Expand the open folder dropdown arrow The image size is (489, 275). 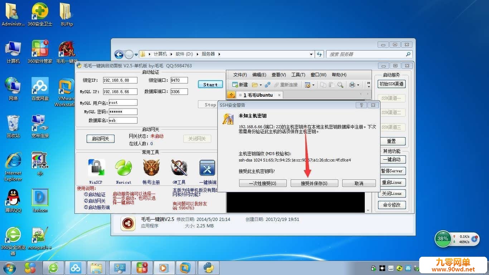pyautogui.click(x=261, y=85)
